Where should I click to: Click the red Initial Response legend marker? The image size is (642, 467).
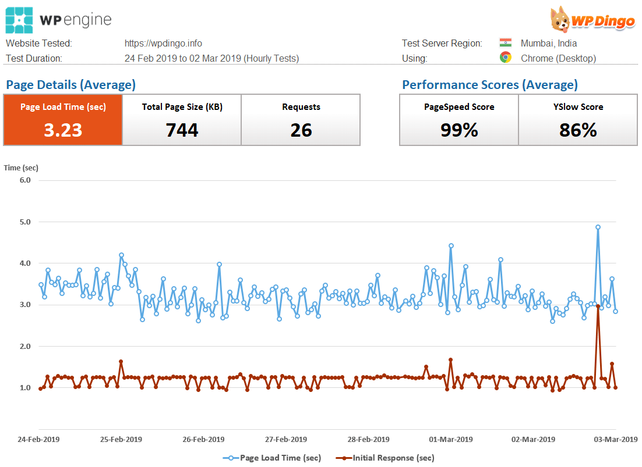tap(344, 458)
